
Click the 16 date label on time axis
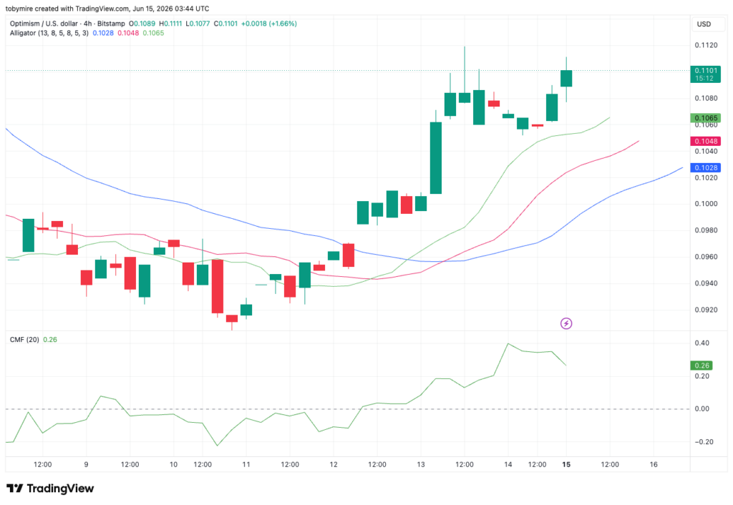654,464
